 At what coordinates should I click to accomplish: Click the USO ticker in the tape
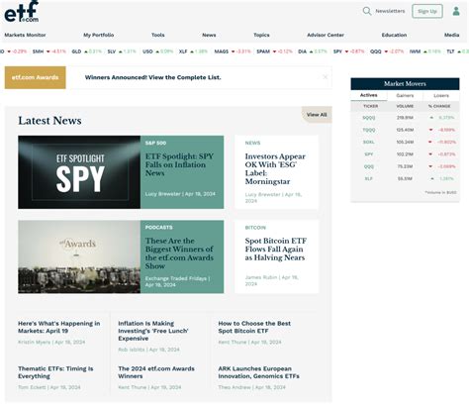pos(147,51)
